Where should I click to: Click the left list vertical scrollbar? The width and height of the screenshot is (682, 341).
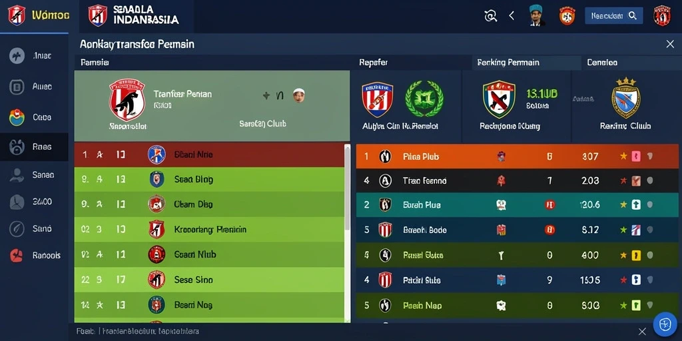(x=347, y=232)
